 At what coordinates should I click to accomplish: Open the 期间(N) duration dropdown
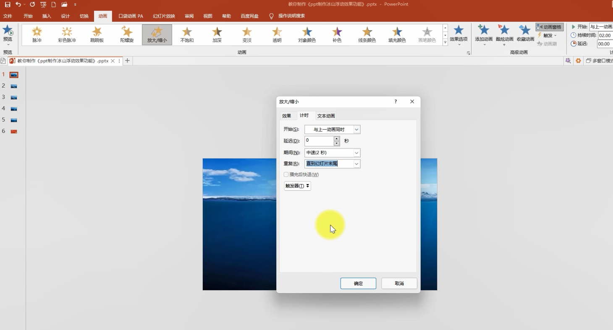coord(356,153)
